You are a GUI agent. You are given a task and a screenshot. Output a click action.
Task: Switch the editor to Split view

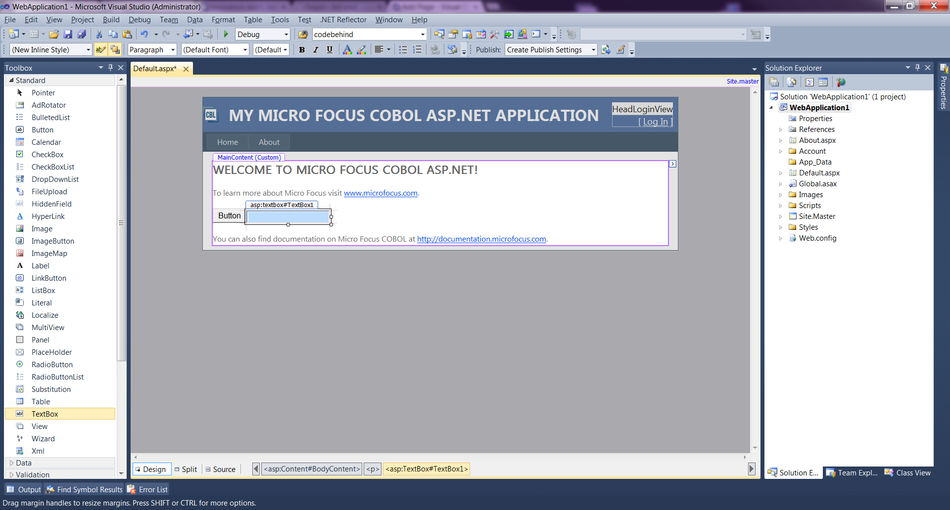[186, 469]
